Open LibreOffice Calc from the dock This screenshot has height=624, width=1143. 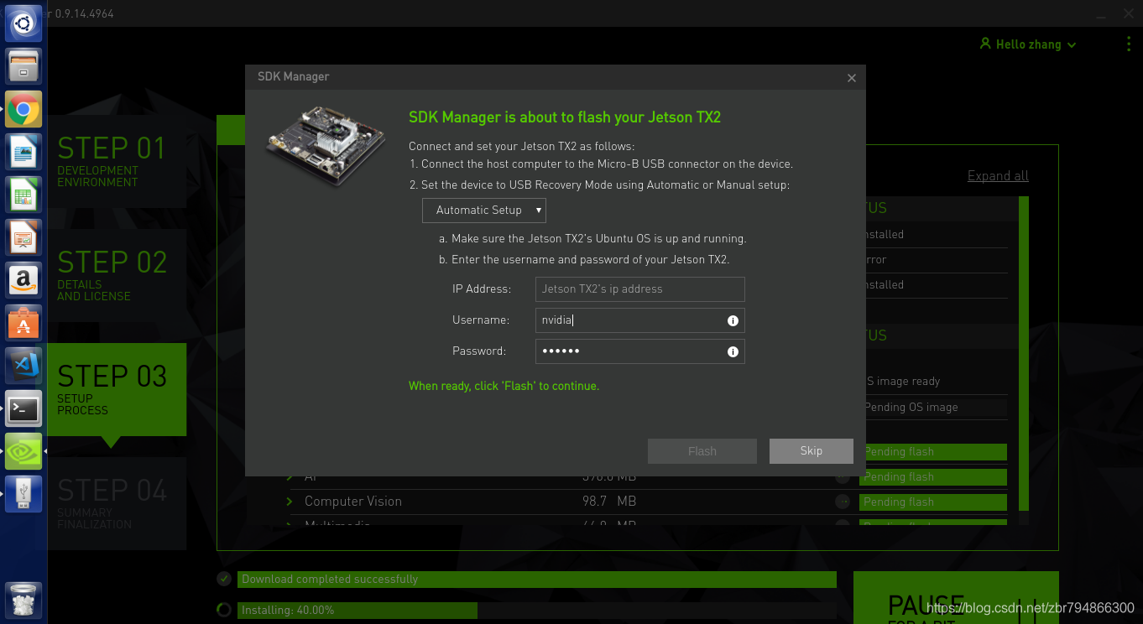tap(23, 196)
